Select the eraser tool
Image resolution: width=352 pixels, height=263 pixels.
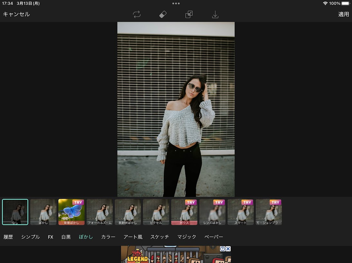point(163,14)
